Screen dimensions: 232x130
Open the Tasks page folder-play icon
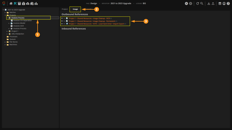pyautogui.click(x=23, y=3)
